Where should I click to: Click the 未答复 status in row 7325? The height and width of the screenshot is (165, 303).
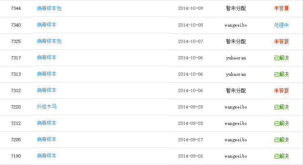[x=281, y=41]
